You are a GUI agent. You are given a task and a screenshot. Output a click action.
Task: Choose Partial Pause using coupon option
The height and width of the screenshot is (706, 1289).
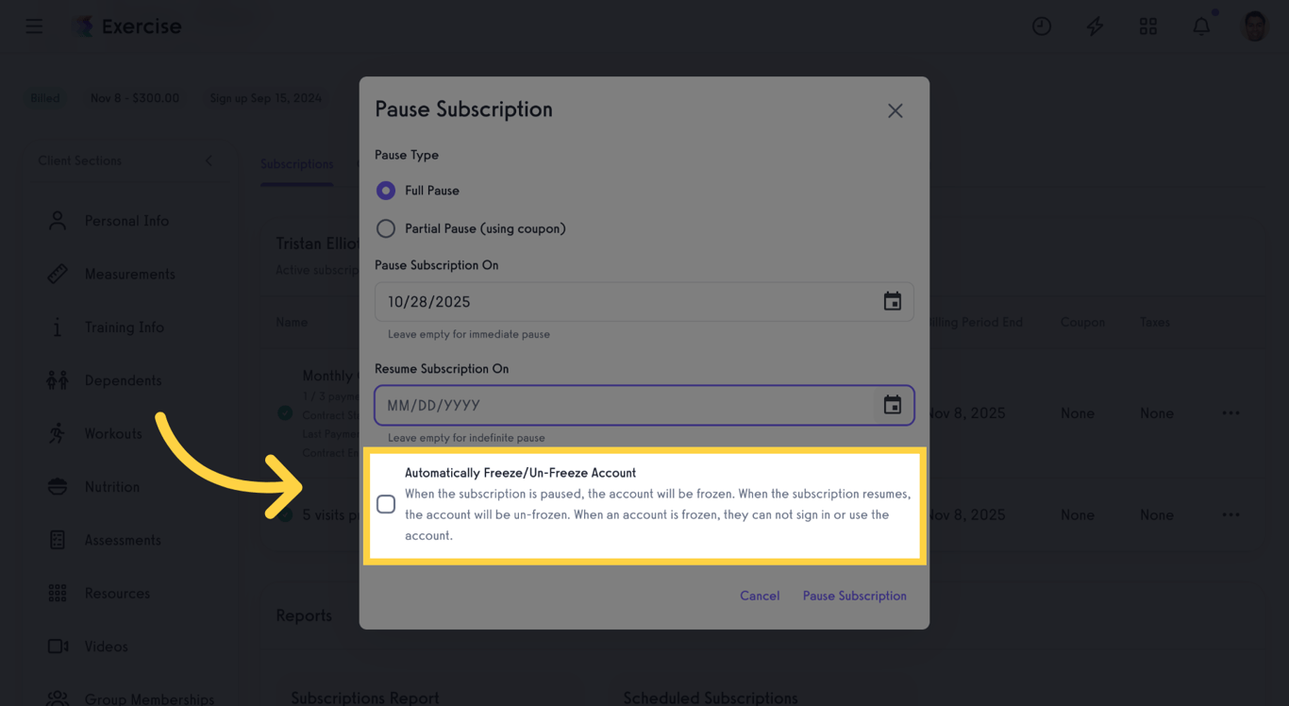pyautogui.click(x=385, y=228)
